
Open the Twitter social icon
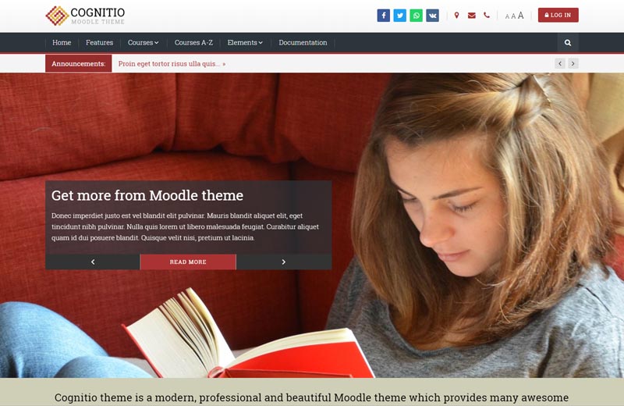click(x=399, y=16)
